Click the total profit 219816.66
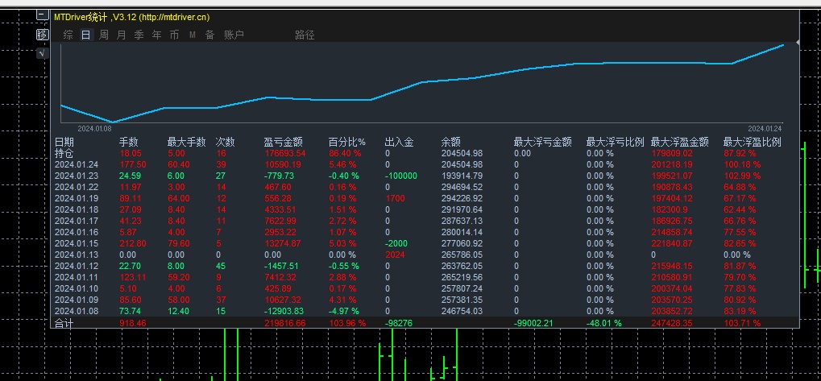Image resolution: width=821 pixels, height=381 pixels. pos(285,324)
